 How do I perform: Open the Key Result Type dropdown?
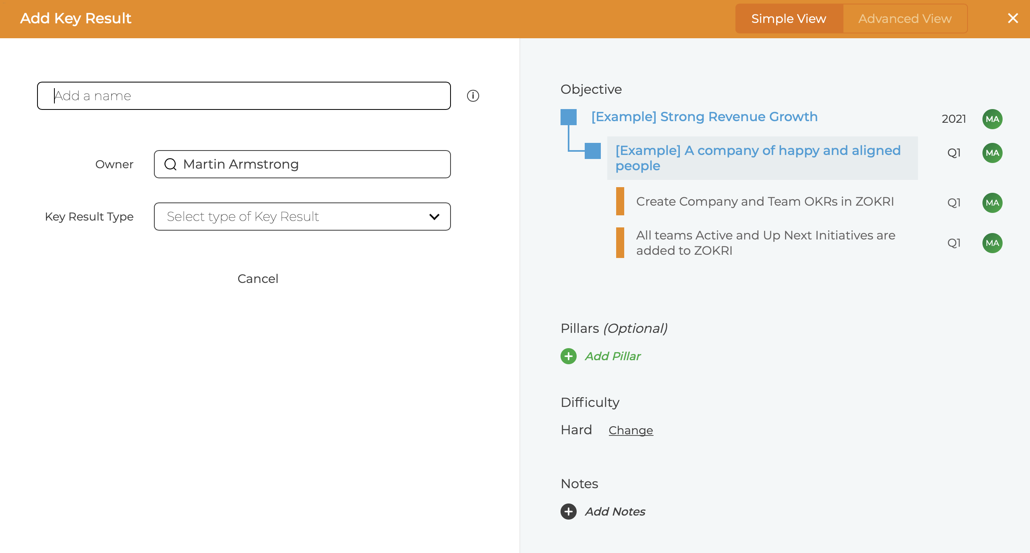(x=302, y=217)
